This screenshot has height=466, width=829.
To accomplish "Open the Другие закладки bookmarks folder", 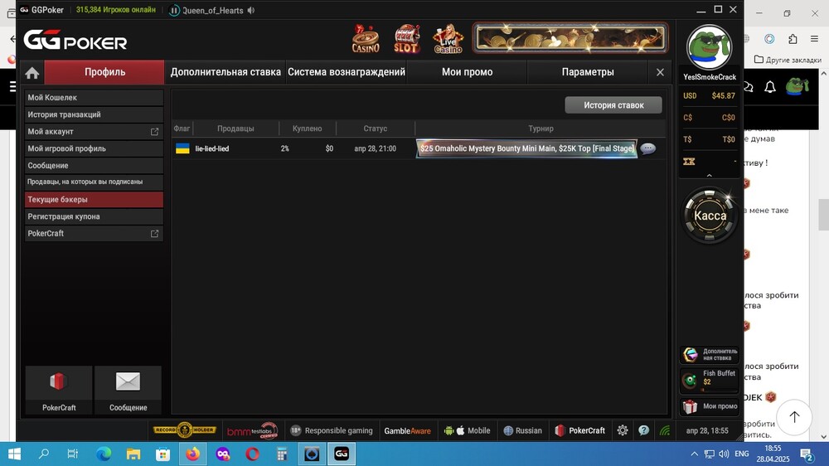I will (788, 60).
